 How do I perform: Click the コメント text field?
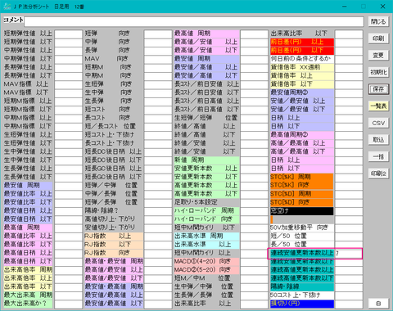[194, 21]
